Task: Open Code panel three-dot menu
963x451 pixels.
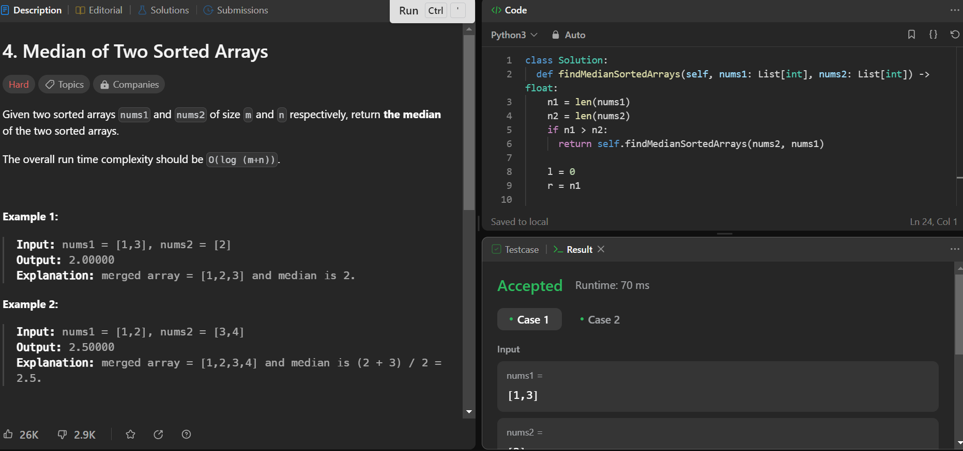Action: pos(954,10)
